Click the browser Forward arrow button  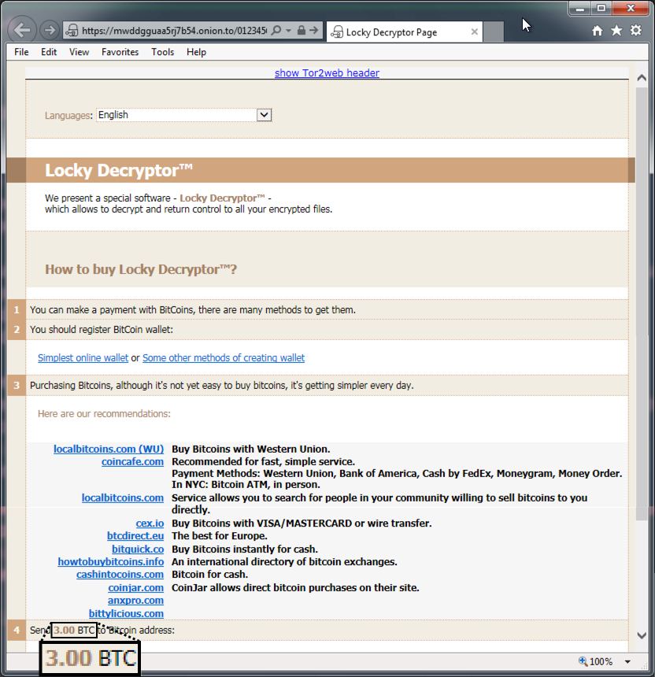coord(50,30)
